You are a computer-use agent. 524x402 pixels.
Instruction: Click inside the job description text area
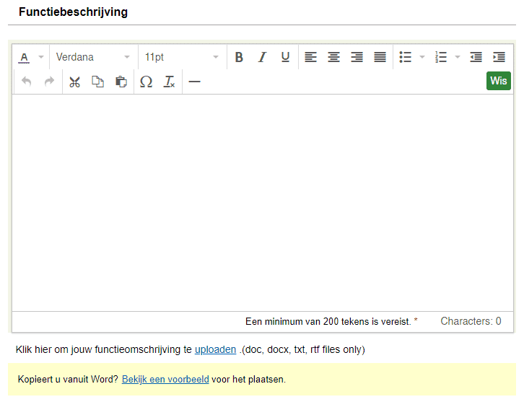263,203
